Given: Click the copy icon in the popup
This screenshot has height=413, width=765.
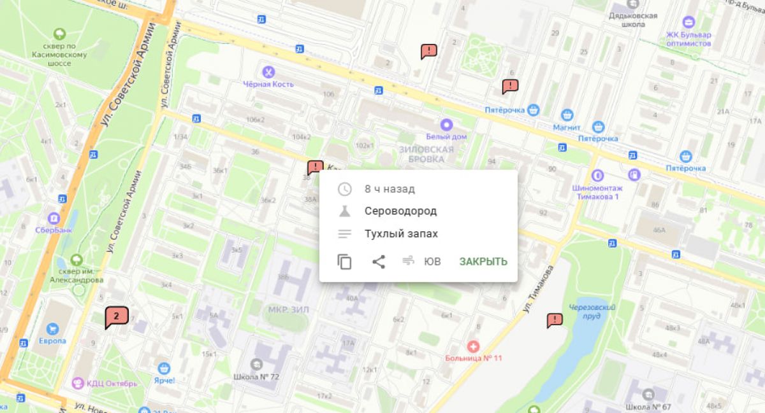Looking at the screenshot, I should pyautogui.click(x=345, y=262).
